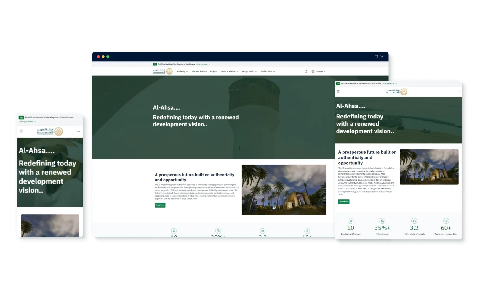Click the first stat icon in desktop view
The image size is (480, 304).
(x=174, y=231)
